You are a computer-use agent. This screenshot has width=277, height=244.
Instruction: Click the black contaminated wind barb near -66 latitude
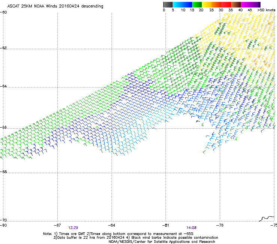point(198,121)
